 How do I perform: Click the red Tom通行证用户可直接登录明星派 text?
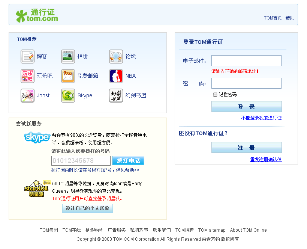[87, 199]
